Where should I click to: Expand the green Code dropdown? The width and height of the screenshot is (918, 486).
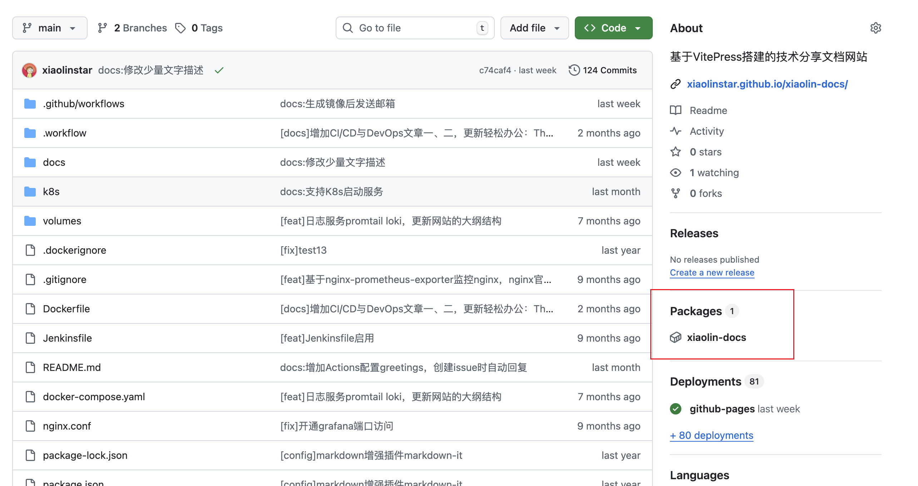[x=613, y=28]
